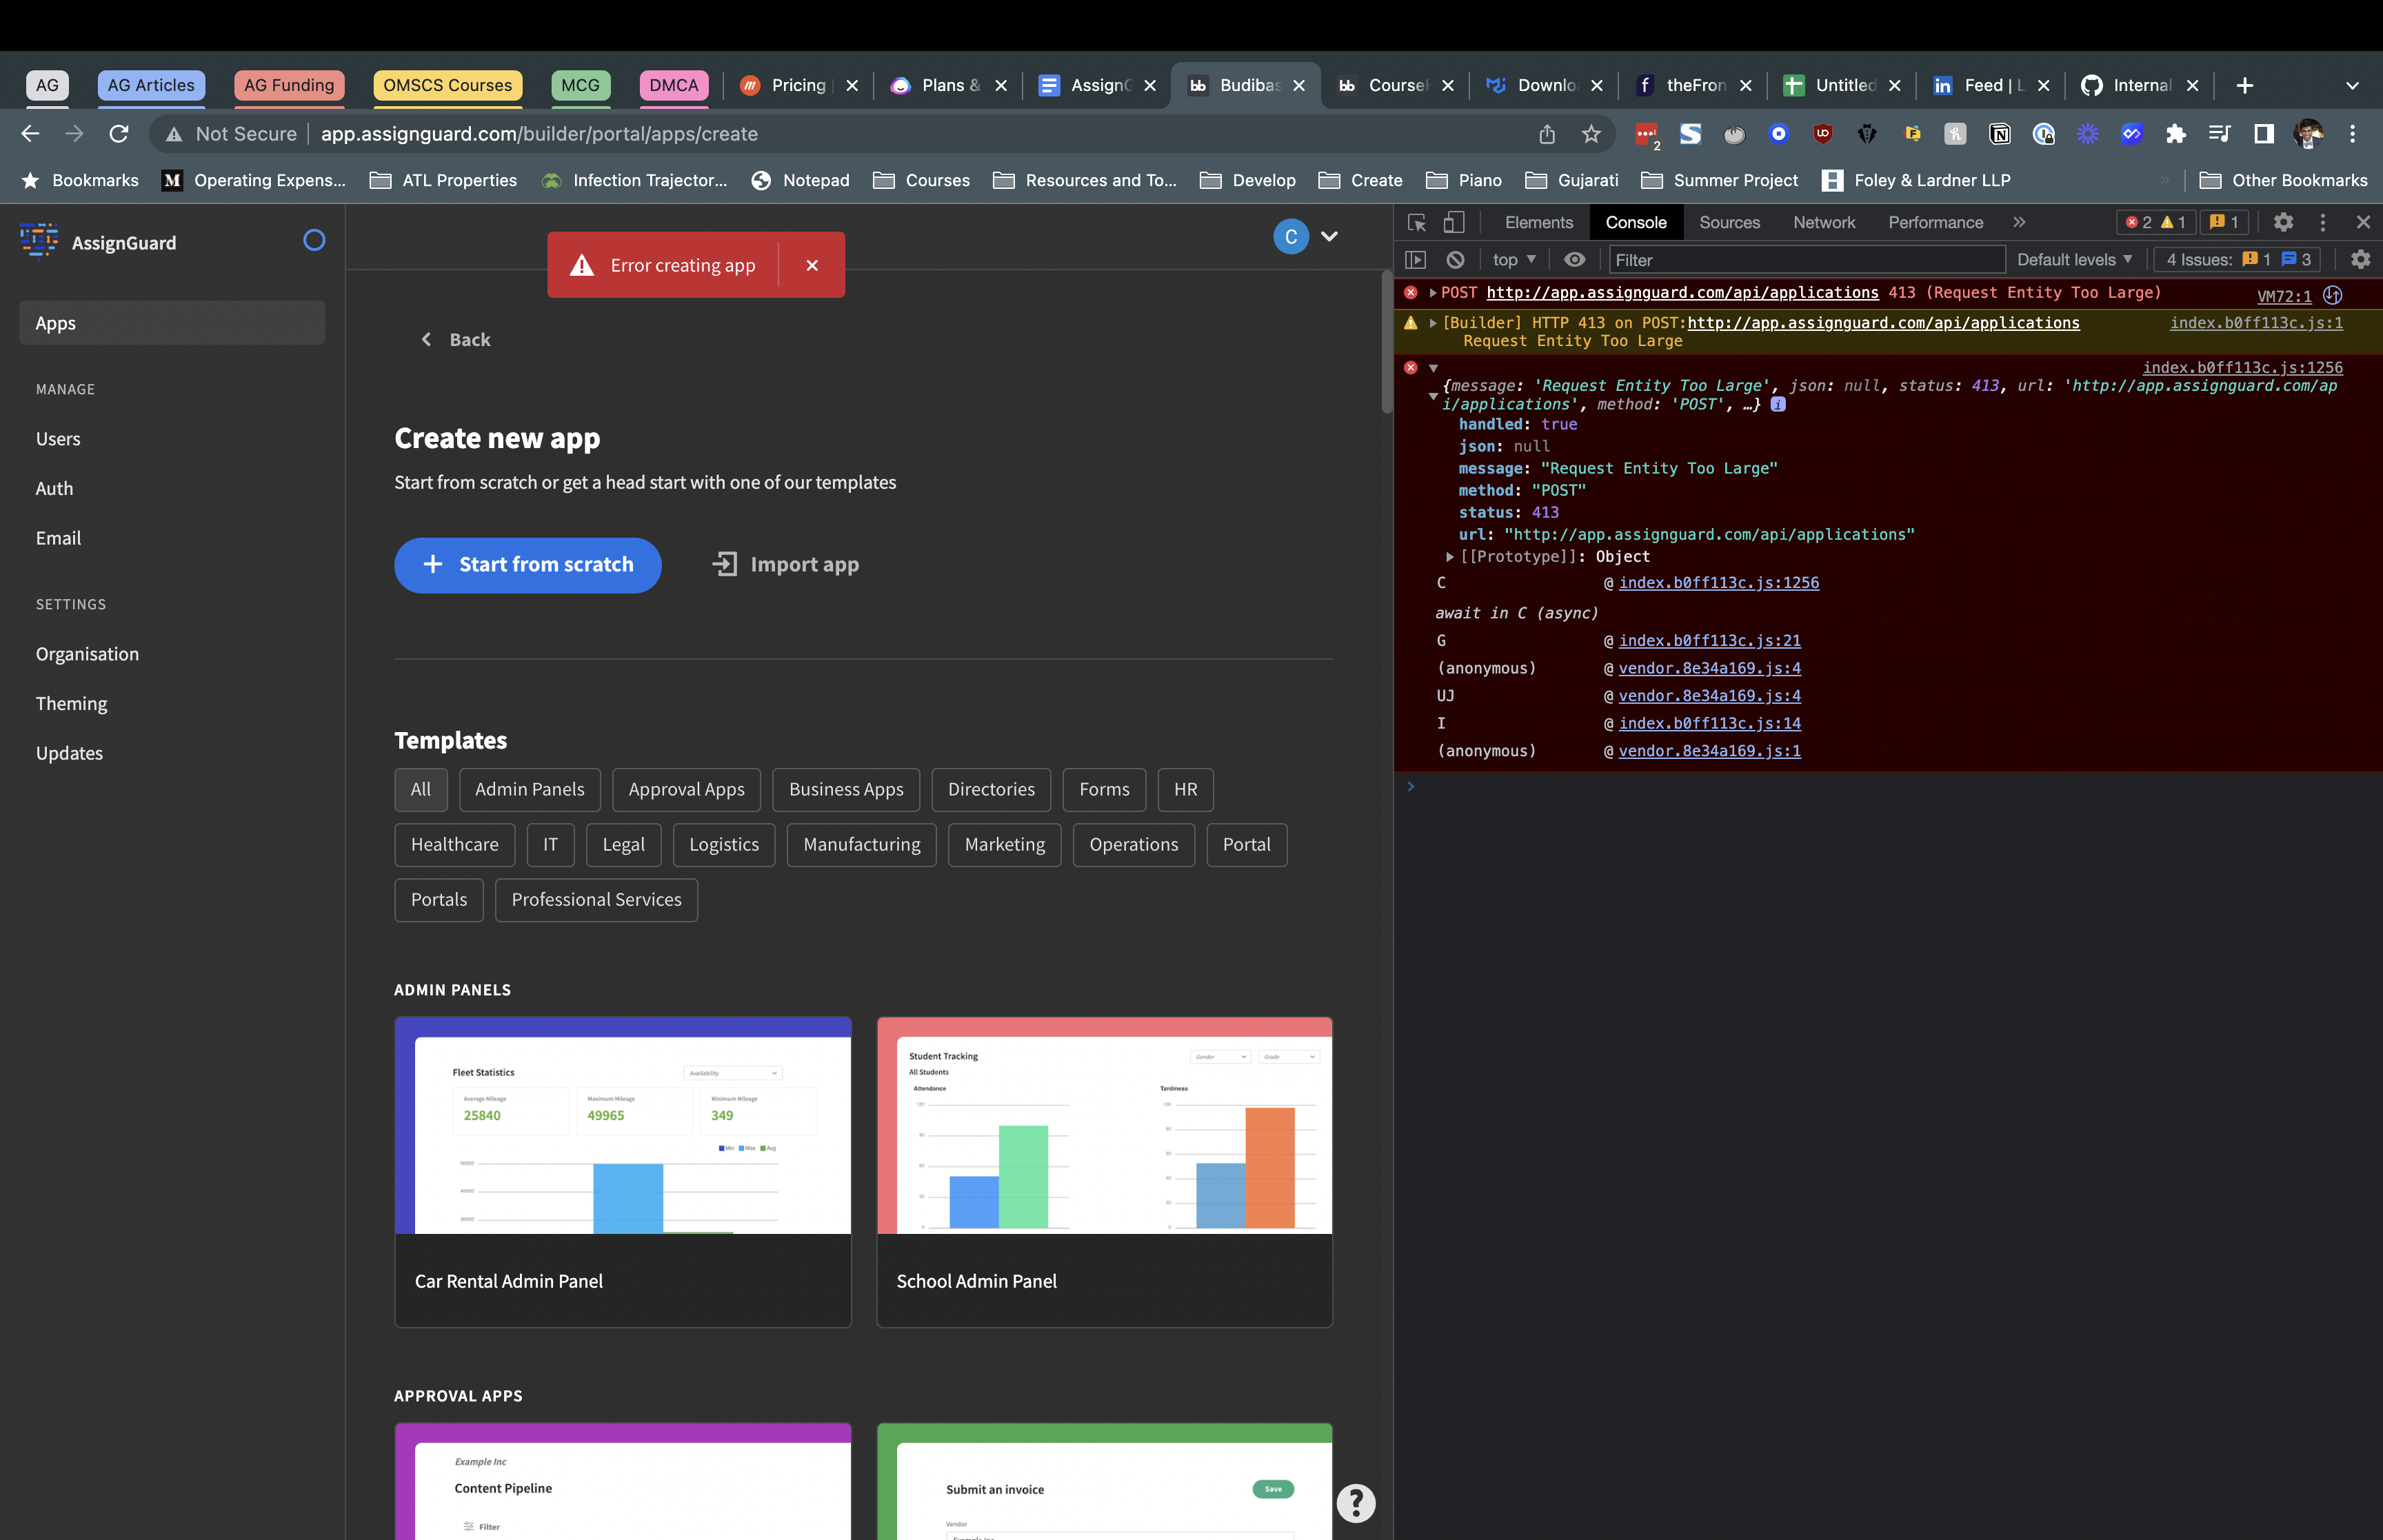Select Users in the Manage sidebar
The image size is (2383, 1540).
pos(58,439)
